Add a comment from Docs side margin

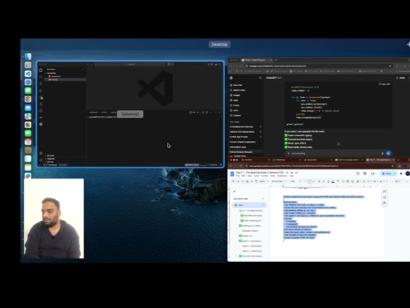[384, 192]
